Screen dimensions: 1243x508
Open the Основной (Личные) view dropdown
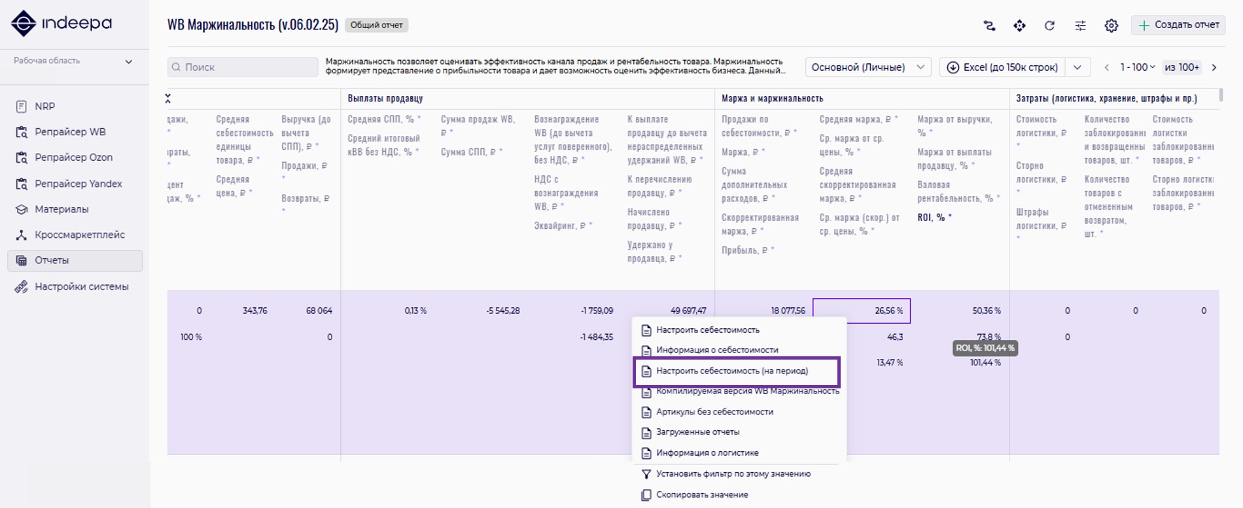pyautogui.click(x=868, y=67)
